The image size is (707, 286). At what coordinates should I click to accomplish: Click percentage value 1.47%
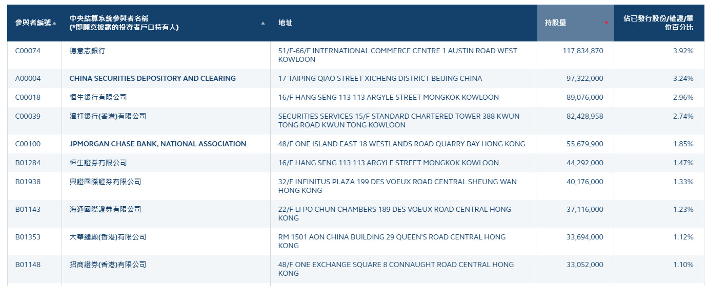pos(683,163)
